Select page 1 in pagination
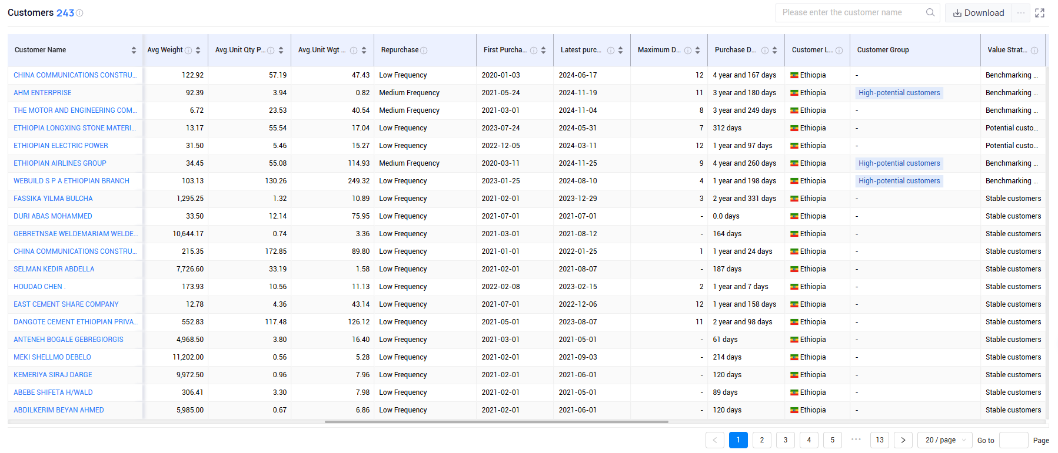 coord(738,440)
